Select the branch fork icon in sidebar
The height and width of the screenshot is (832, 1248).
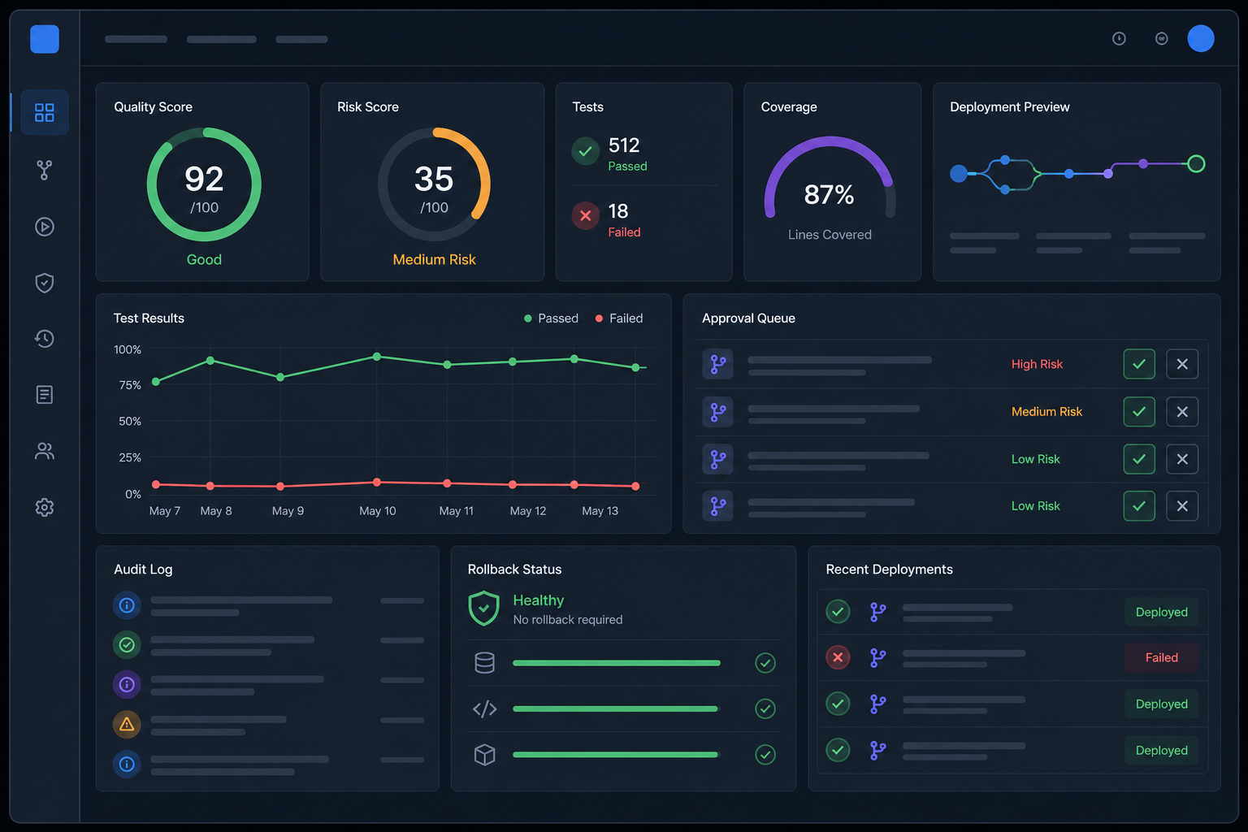45,170
